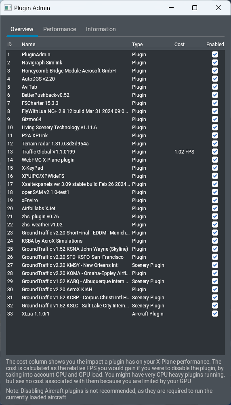Uncheck openSAM v2.1.0-test1 checkbox
The height and width of the screenshot is (405, 231).
click(x=215, y=192)
